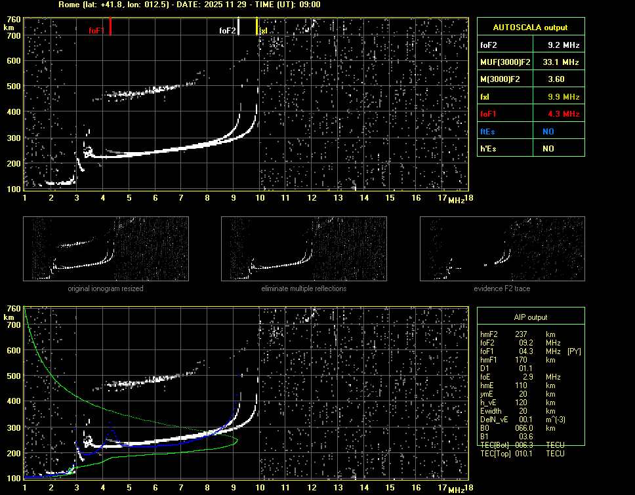Select the MUF(3000)F2 label in AUTOSCALA table
The height and width of the screenshot is (495, 635).
coord(505,62)
